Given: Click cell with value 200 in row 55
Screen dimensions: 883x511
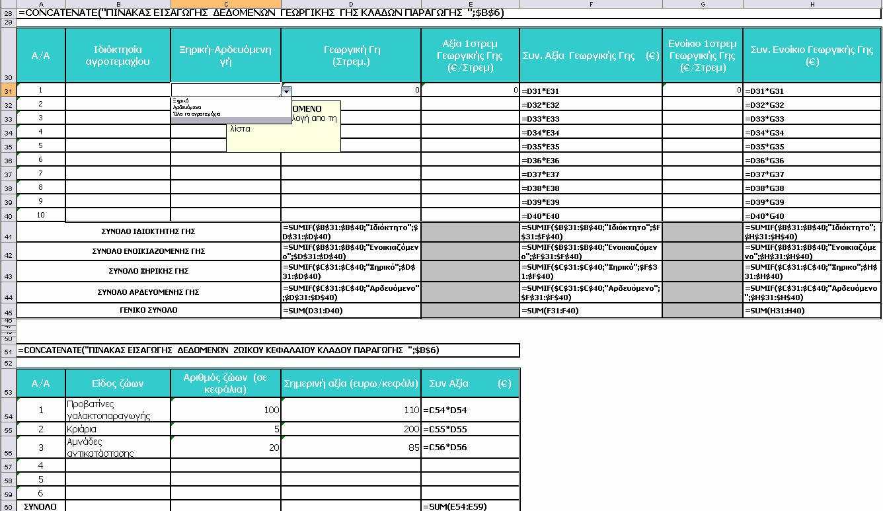Looking at the screenshot, I should point(351,428).
